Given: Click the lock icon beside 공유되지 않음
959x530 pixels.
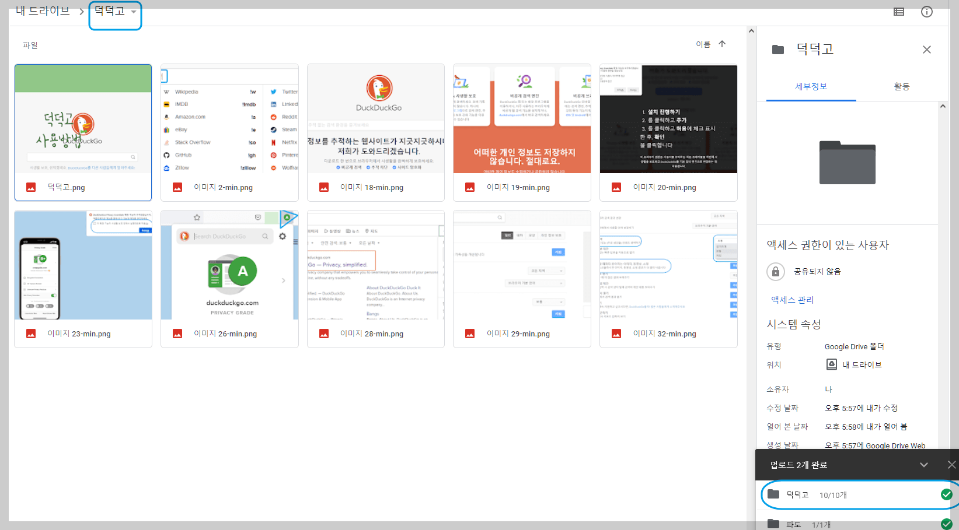Looking at the screenshot, I should pos(776,272).
